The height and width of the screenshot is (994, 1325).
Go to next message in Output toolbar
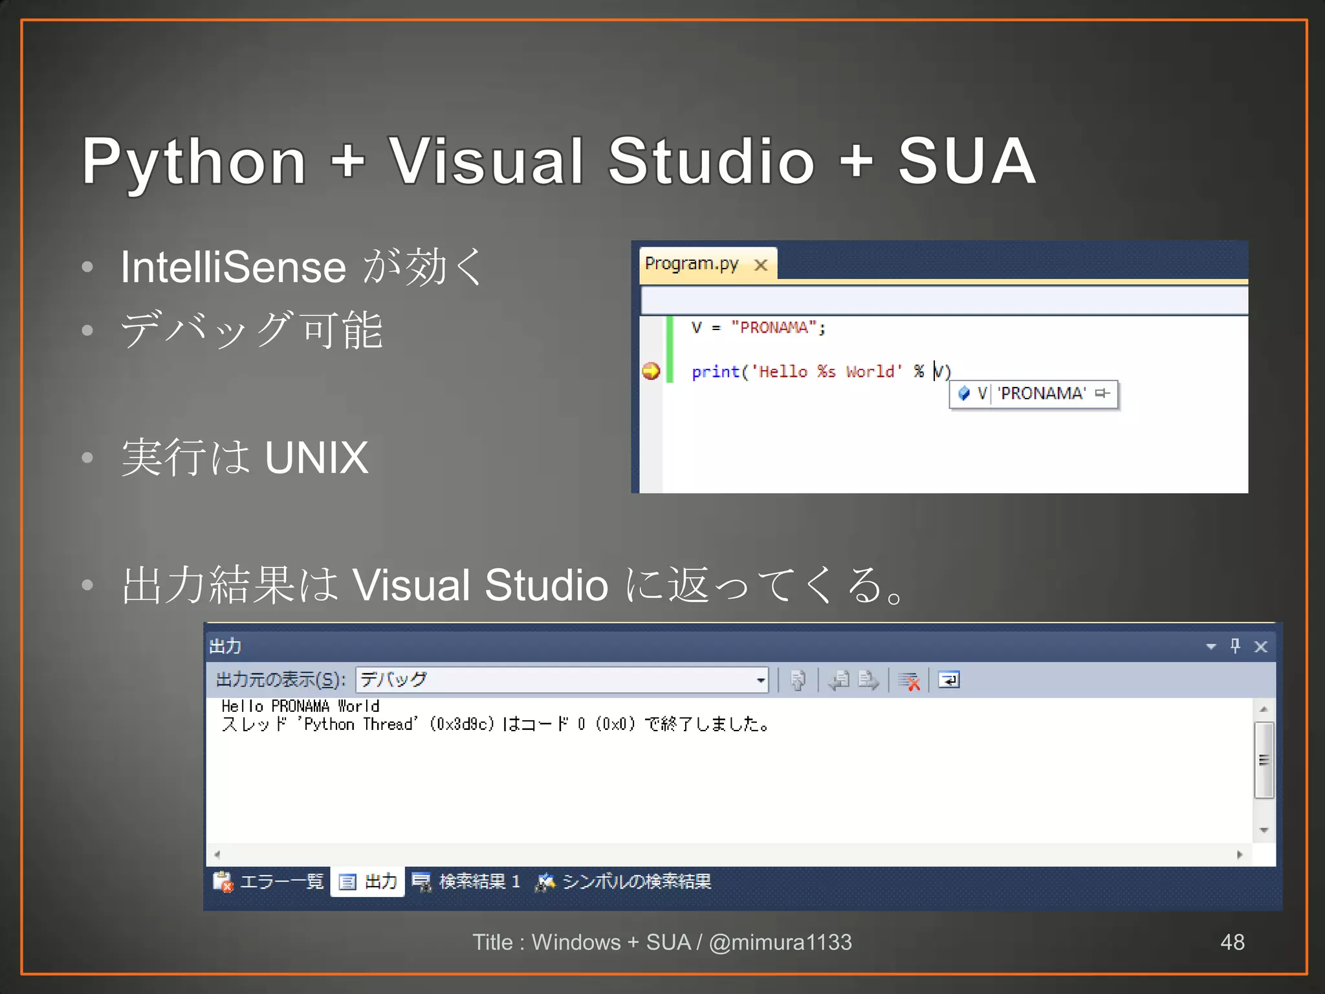coord(868,680)
